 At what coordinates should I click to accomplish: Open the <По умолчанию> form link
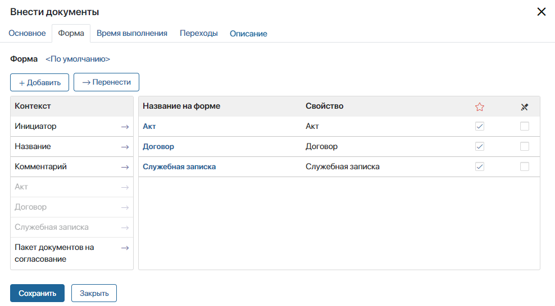[x=78, y=59]
